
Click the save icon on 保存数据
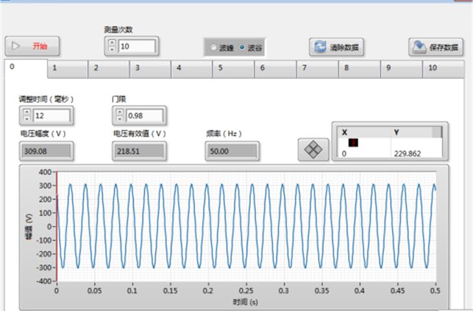point(419,47)
